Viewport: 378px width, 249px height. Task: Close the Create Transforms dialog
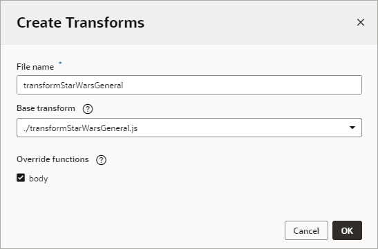[x=361, y=22]
